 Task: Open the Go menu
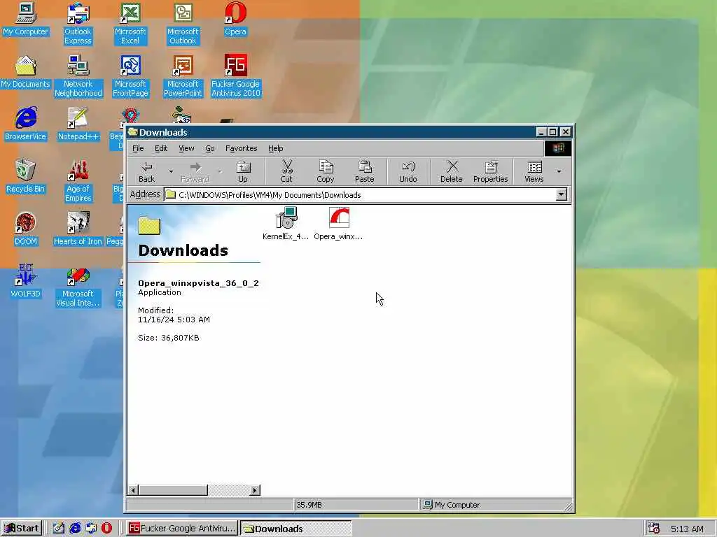[210, 148]
